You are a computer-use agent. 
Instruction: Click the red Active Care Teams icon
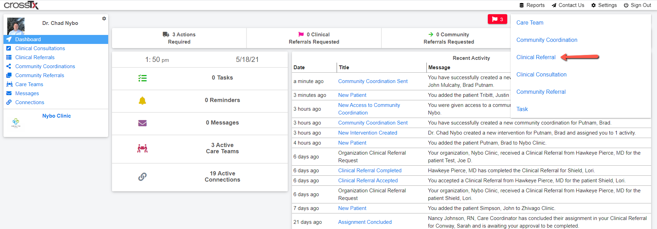click(x=142, y=149)
